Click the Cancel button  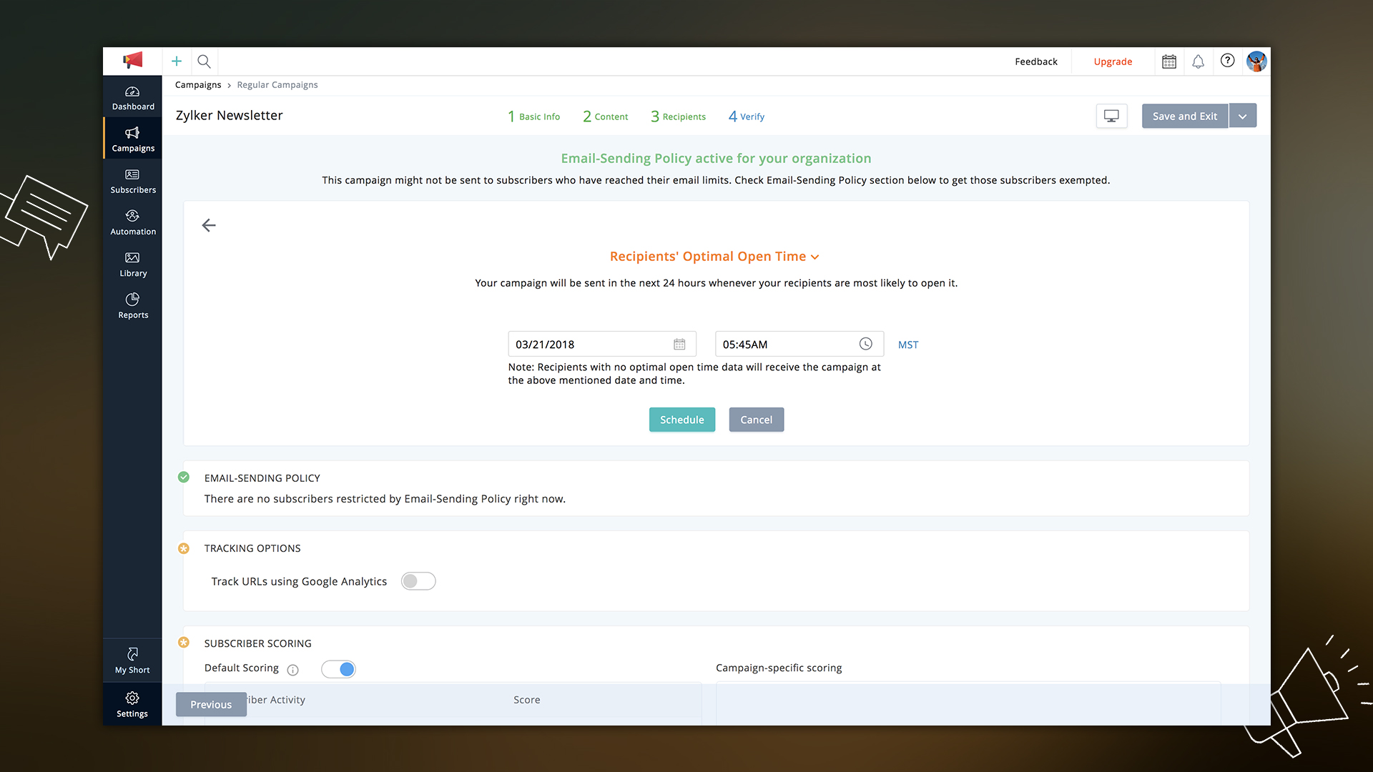tap(757, 420)
